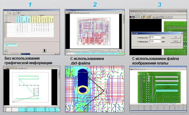Close the Scale dialog window
The image size is (189, 115).
(x=181, y=33)
